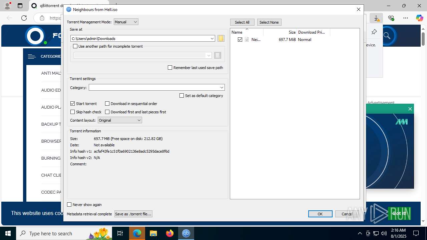The image size is (427, 240).
Task: Click the Info hash v1 value
Action: coord(131,151)
